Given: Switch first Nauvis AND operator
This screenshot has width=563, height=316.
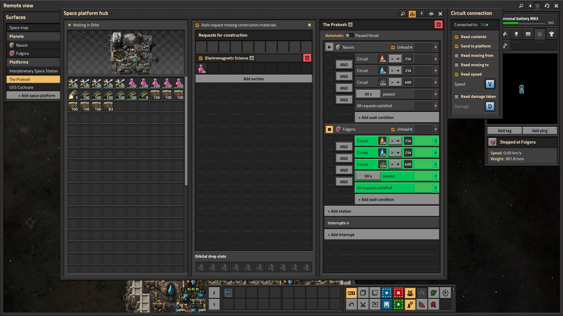Looking at the screenshot, I should (344, 65).
